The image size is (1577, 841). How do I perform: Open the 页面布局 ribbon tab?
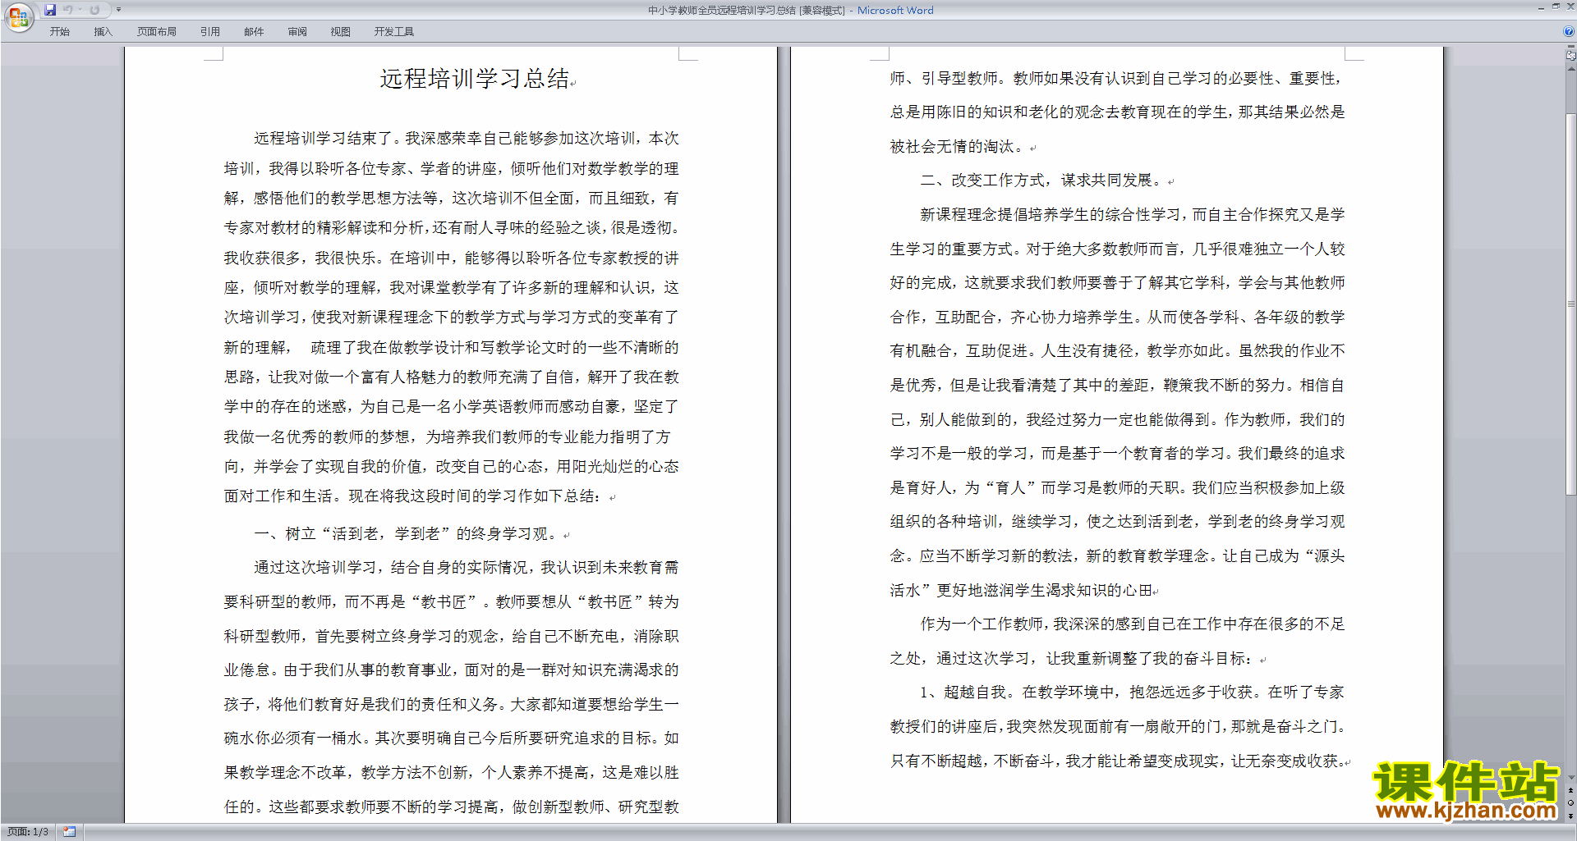pos(157,31)
